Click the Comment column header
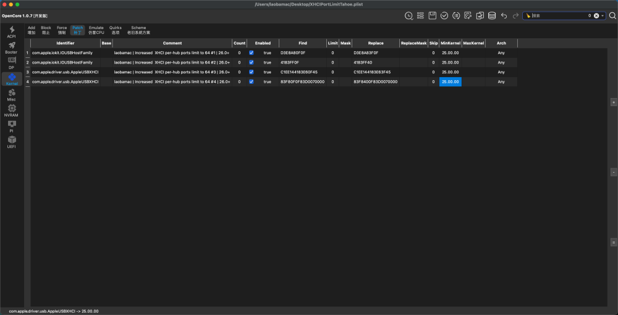Screen dimensions: 618x315 click(172, 43)
